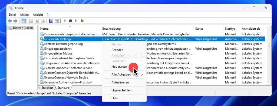
Task: Toggle the show/hide console tree icon
Action: pos(24,21)
